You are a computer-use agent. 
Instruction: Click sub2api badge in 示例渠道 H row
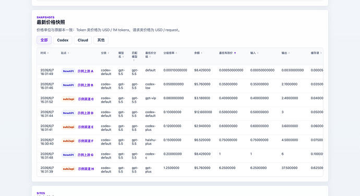(x=68, y=169)
